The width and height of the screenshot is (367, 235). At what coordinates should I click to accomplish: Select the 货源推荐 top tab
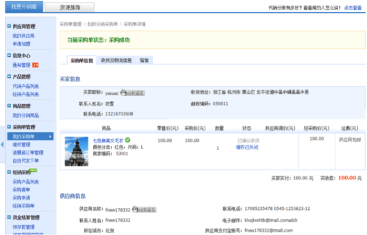pyautogui.click(x=79, y=8)
